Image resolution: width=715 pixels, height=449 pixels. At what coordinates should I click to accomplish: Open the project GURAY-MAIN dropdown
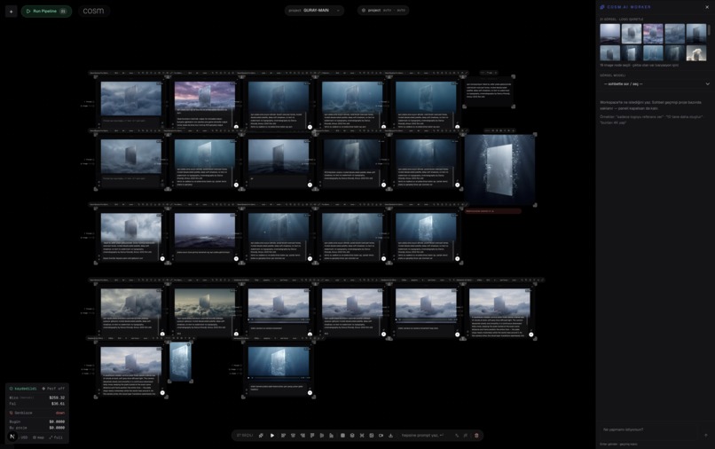(315, 10)
